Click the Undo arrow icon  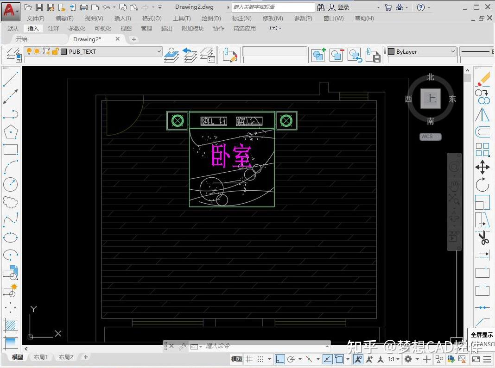[x=107, y=7]
